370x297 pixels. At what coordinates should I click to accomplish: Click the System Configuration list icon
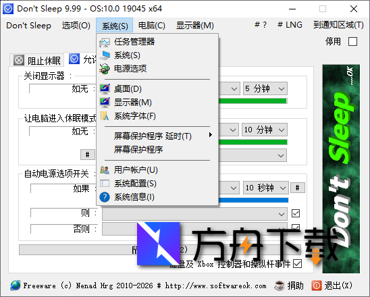pos(105,184)
